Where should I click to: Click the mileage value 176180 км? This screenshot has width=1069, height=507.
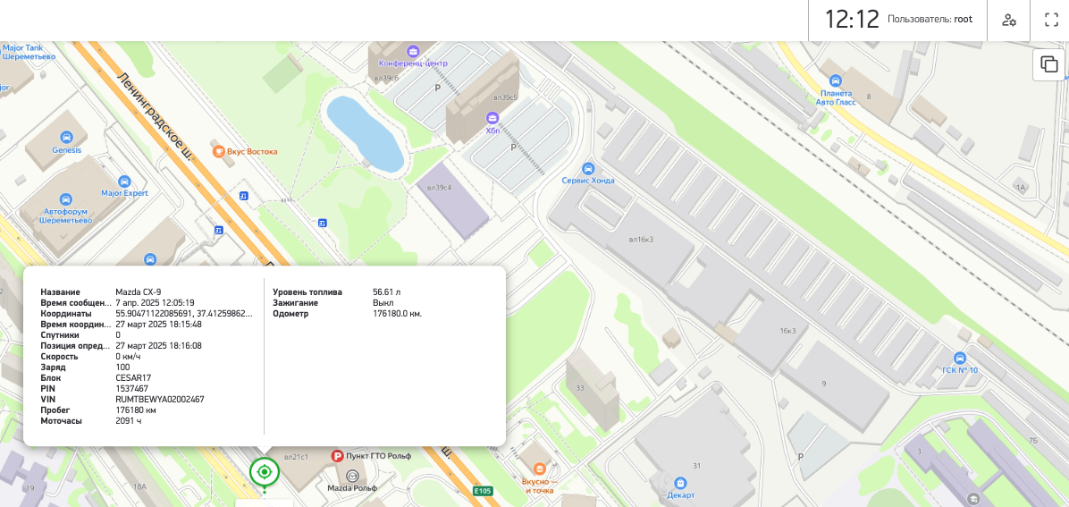(137, 410)
